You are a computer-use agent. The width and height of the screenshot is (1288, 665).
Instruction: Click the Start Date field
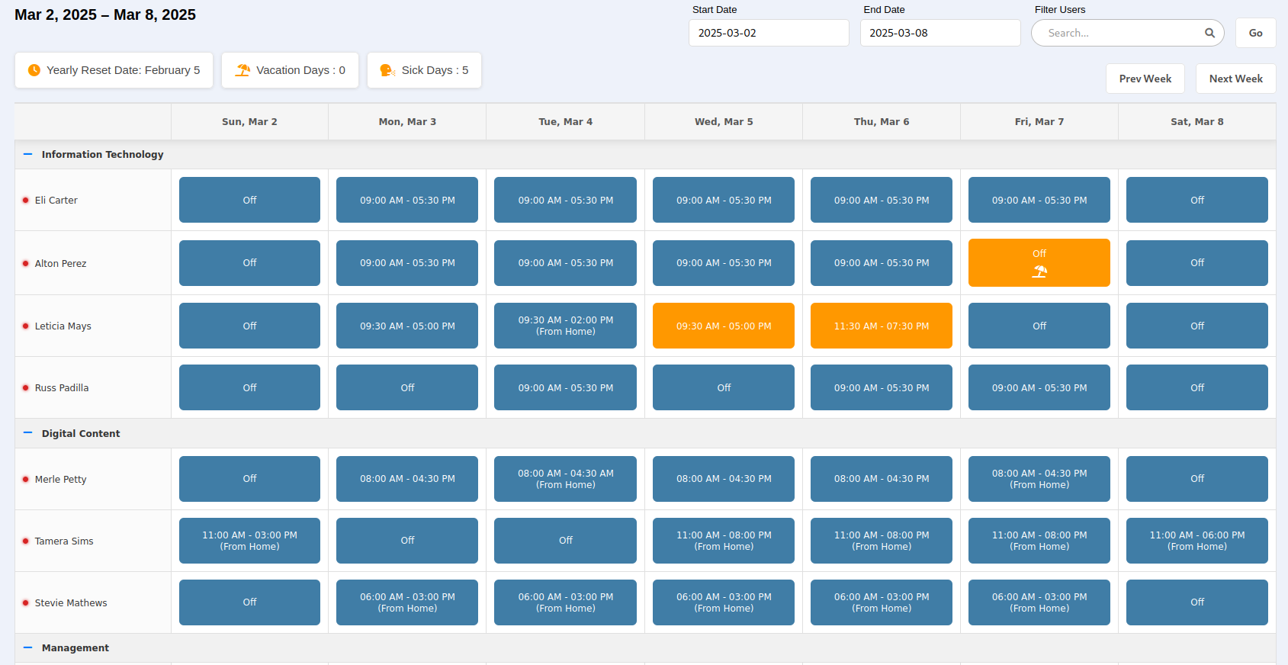[769, 33]
